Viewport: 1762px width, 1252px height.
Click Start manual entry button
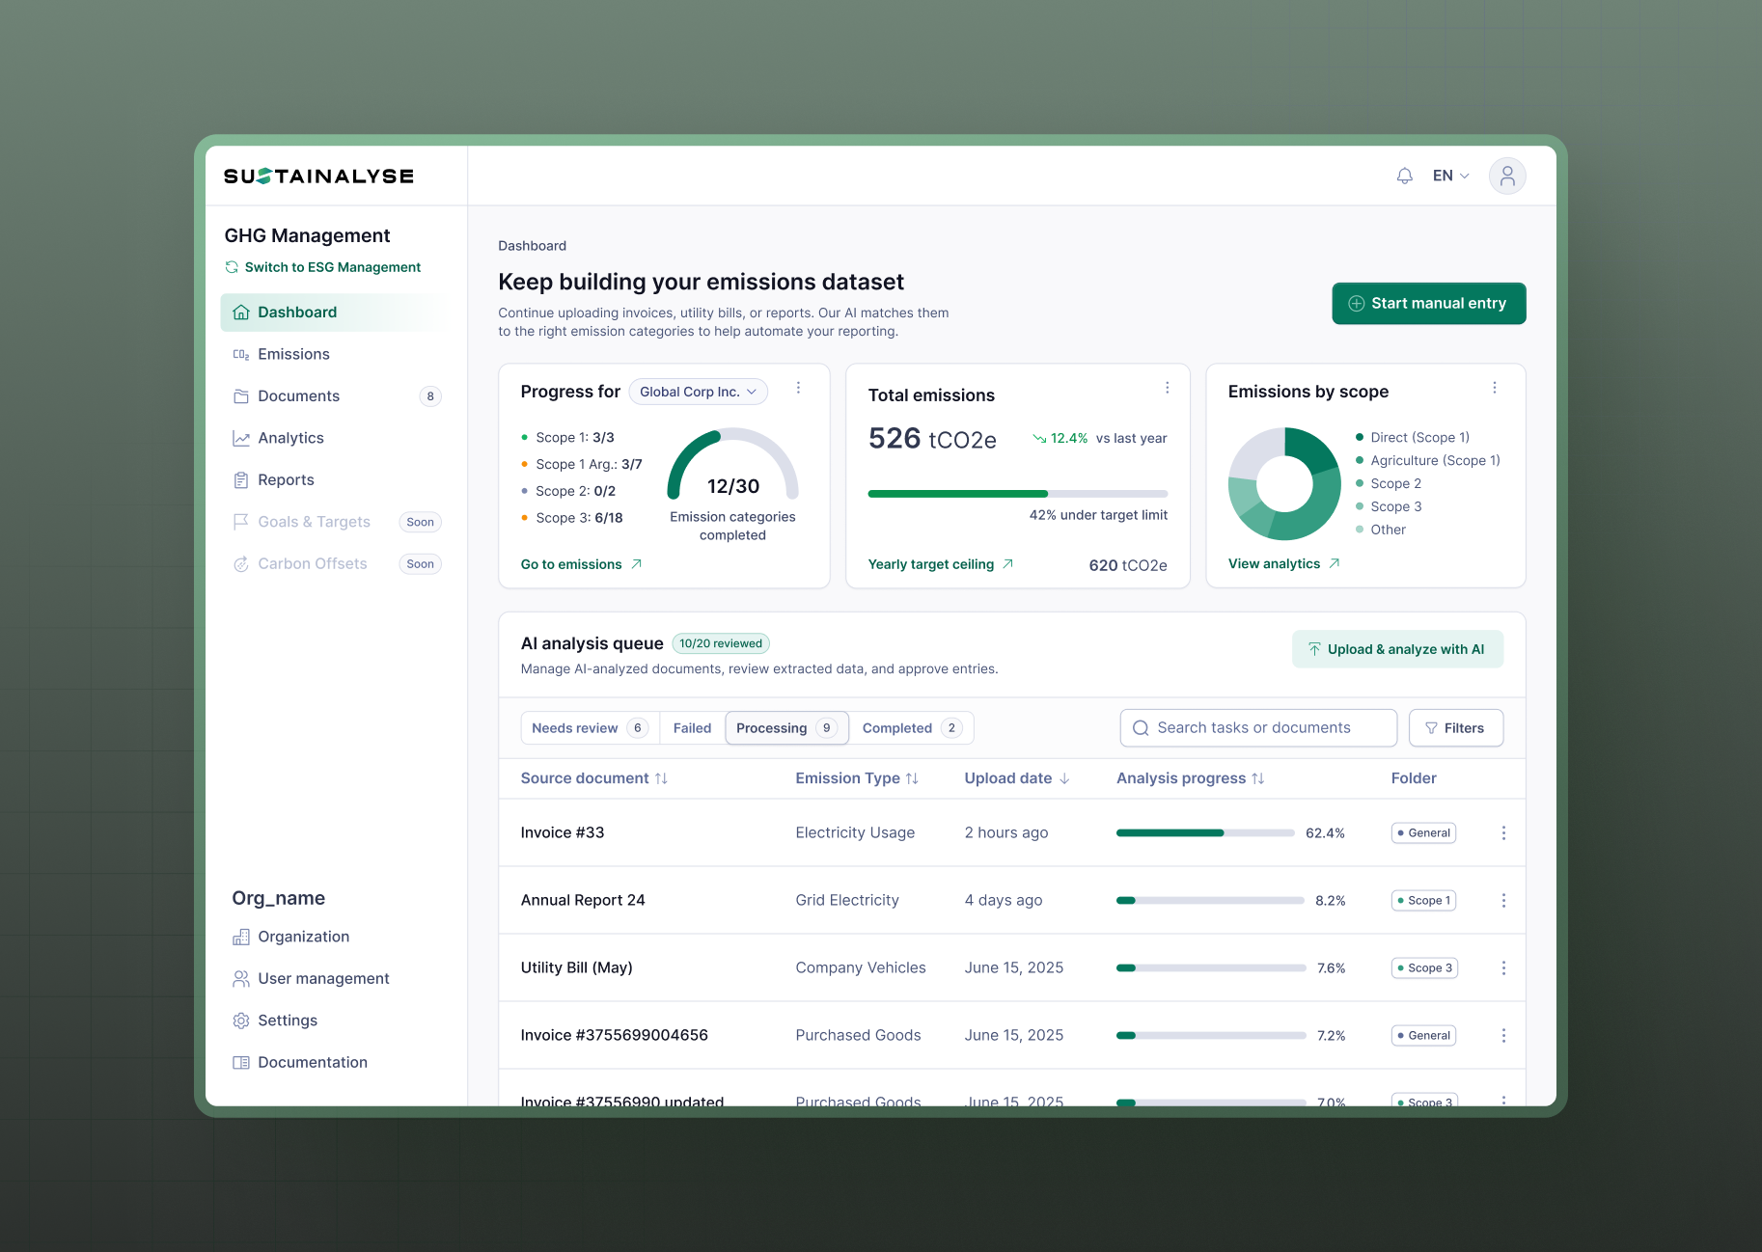(1428, 304)
